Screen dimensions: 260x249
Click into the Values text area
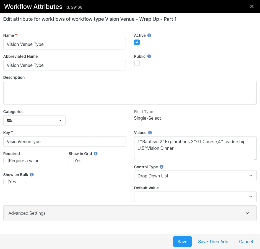point(195,148)
